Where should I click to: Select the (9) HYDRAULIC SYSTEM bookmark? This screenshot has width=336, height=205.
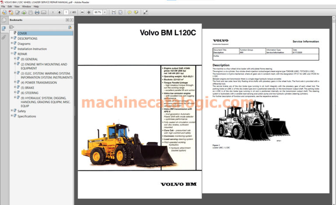tap(45, 102)
